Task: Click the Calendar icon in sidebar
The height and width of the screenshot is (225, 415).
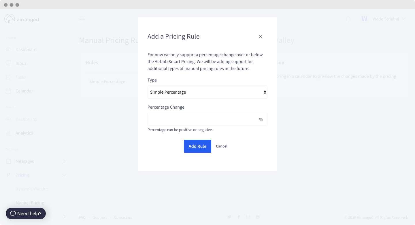Action: tap(9, 91)
